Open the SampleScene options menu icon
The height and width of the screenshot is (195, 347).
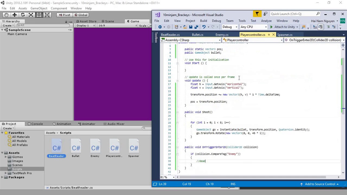click(70, 30)
